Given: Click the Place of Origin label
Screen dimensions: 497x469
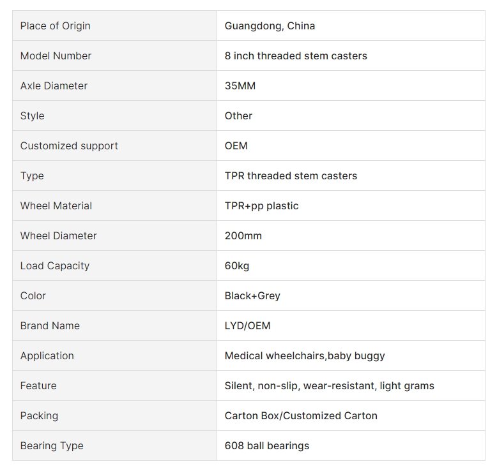Looking at the screenshot, I should click(55, 26).
